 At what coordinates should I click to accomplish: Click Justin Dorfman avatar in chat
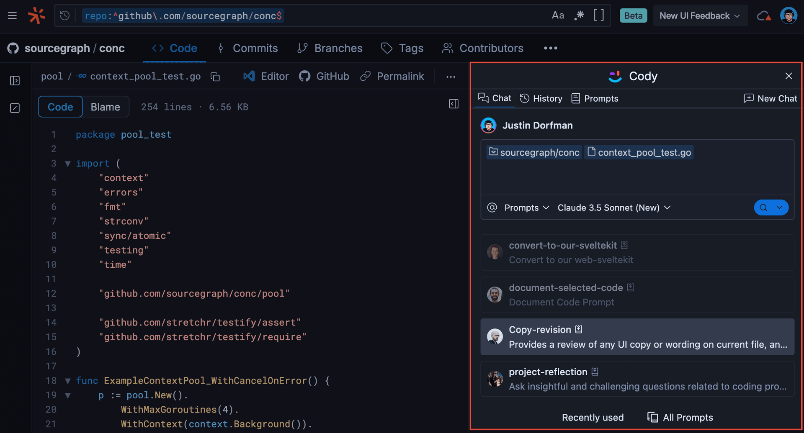[x=488, y=125]
